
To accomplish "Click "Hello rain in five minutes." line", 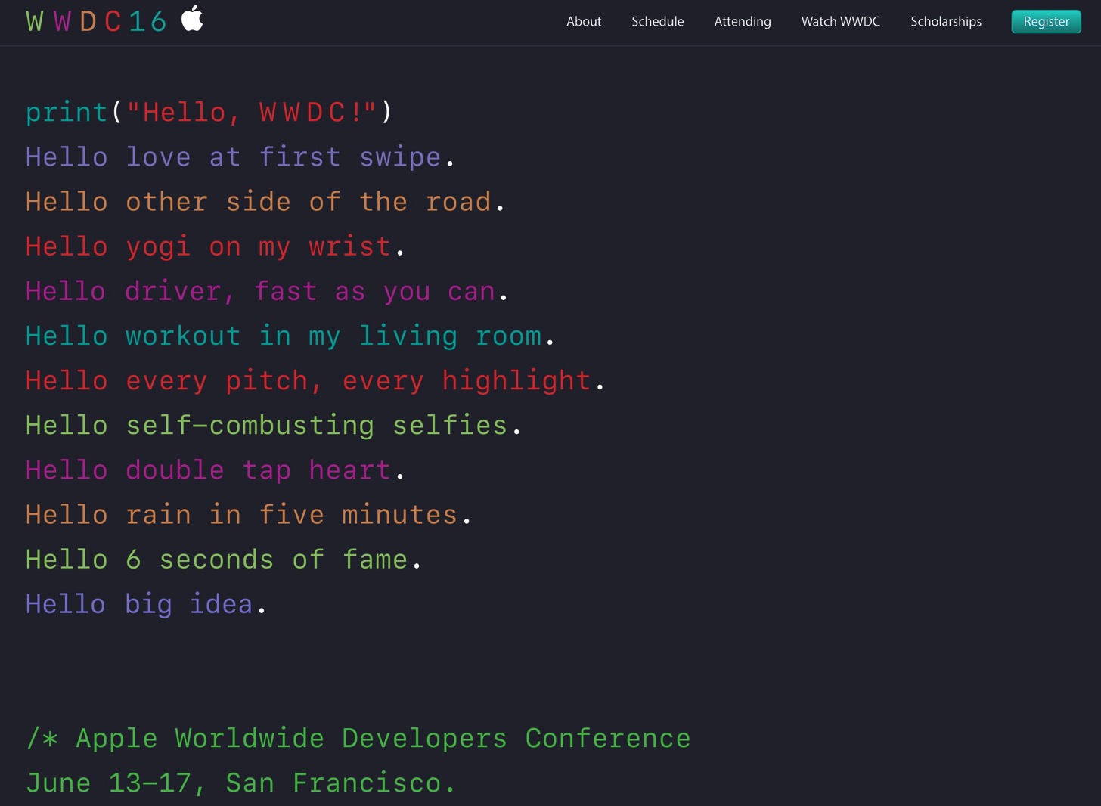I will [x=248, y=514].
